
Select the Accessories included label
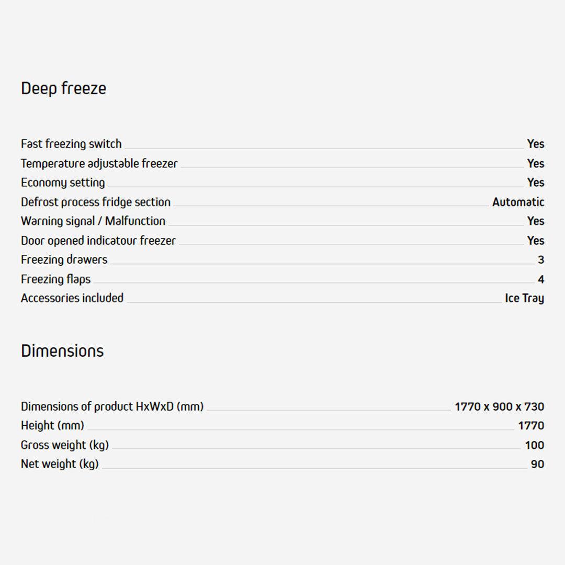(72, 298)
